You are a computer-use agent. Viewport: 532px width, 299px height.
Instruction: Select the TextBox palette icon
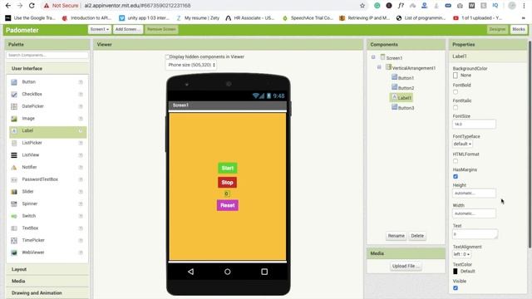click(x=14, y=228)
